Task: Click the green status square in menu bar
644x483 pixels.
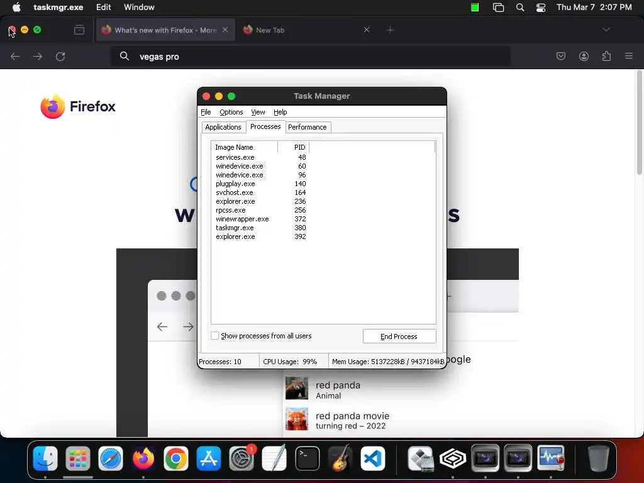Action: pyautogui.click(x=475, y=8)
